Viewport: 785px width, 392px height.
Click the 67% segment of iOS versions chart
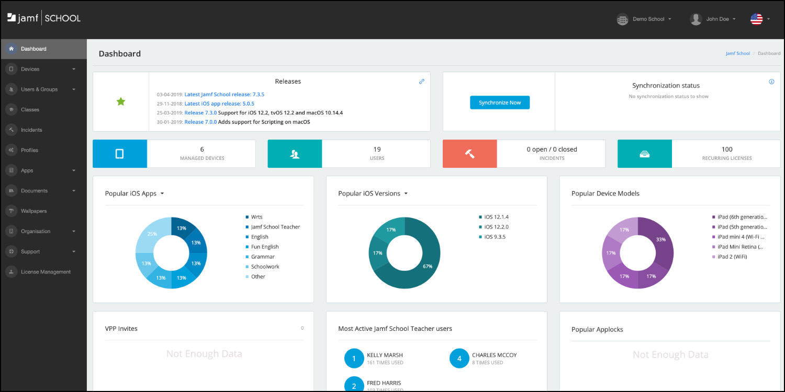click(427, 266)
